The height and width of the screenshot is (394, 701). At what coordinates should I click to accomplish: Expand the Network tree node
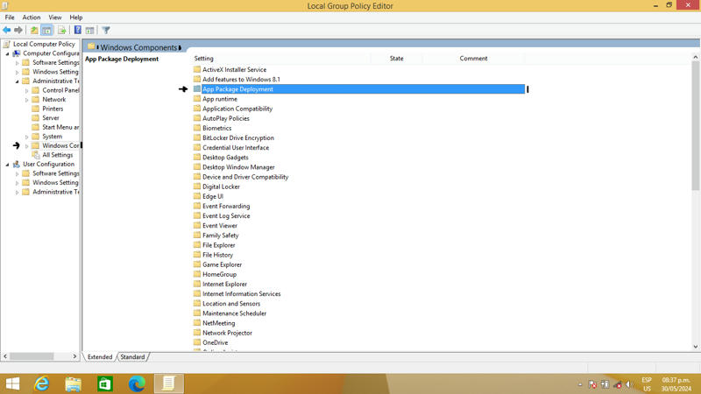pos(27,100)
